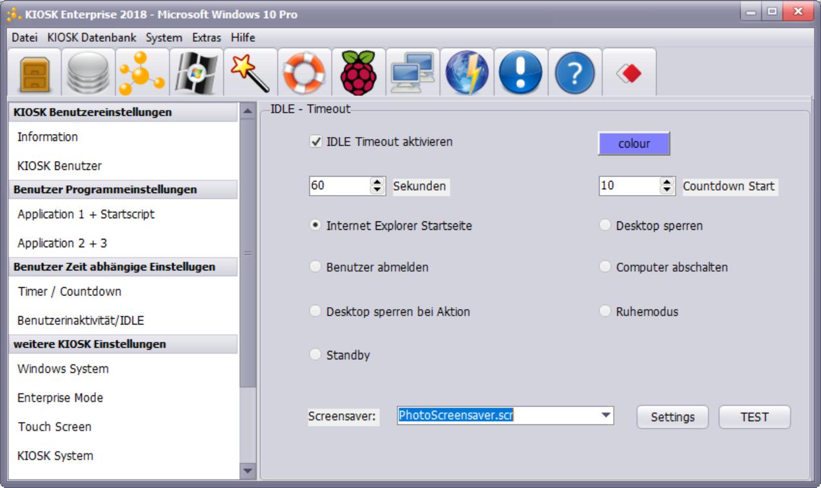This screenshot has height=488, width=821.
Task: Open the lifebuoy toolbar tab
Action: [305, 73]
